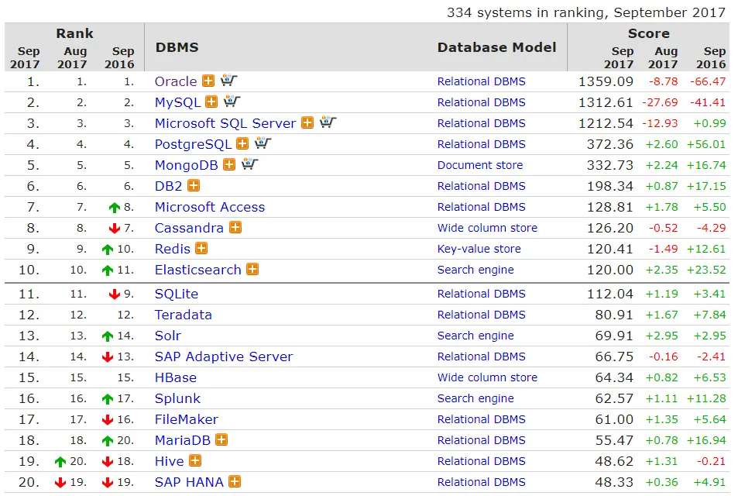Click the plus info icon next to Oracle
The height and width of the screenshot is (496, 738).
pyautogui.click(x=208, y=81)
